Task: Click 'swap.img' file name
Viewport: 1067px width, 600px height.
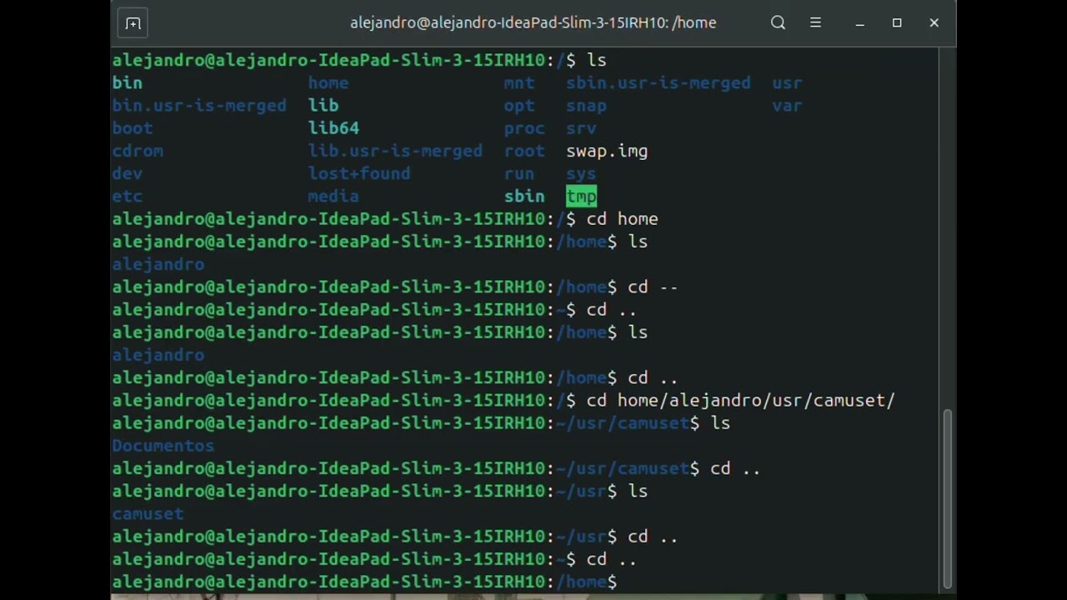Action: 607,151
